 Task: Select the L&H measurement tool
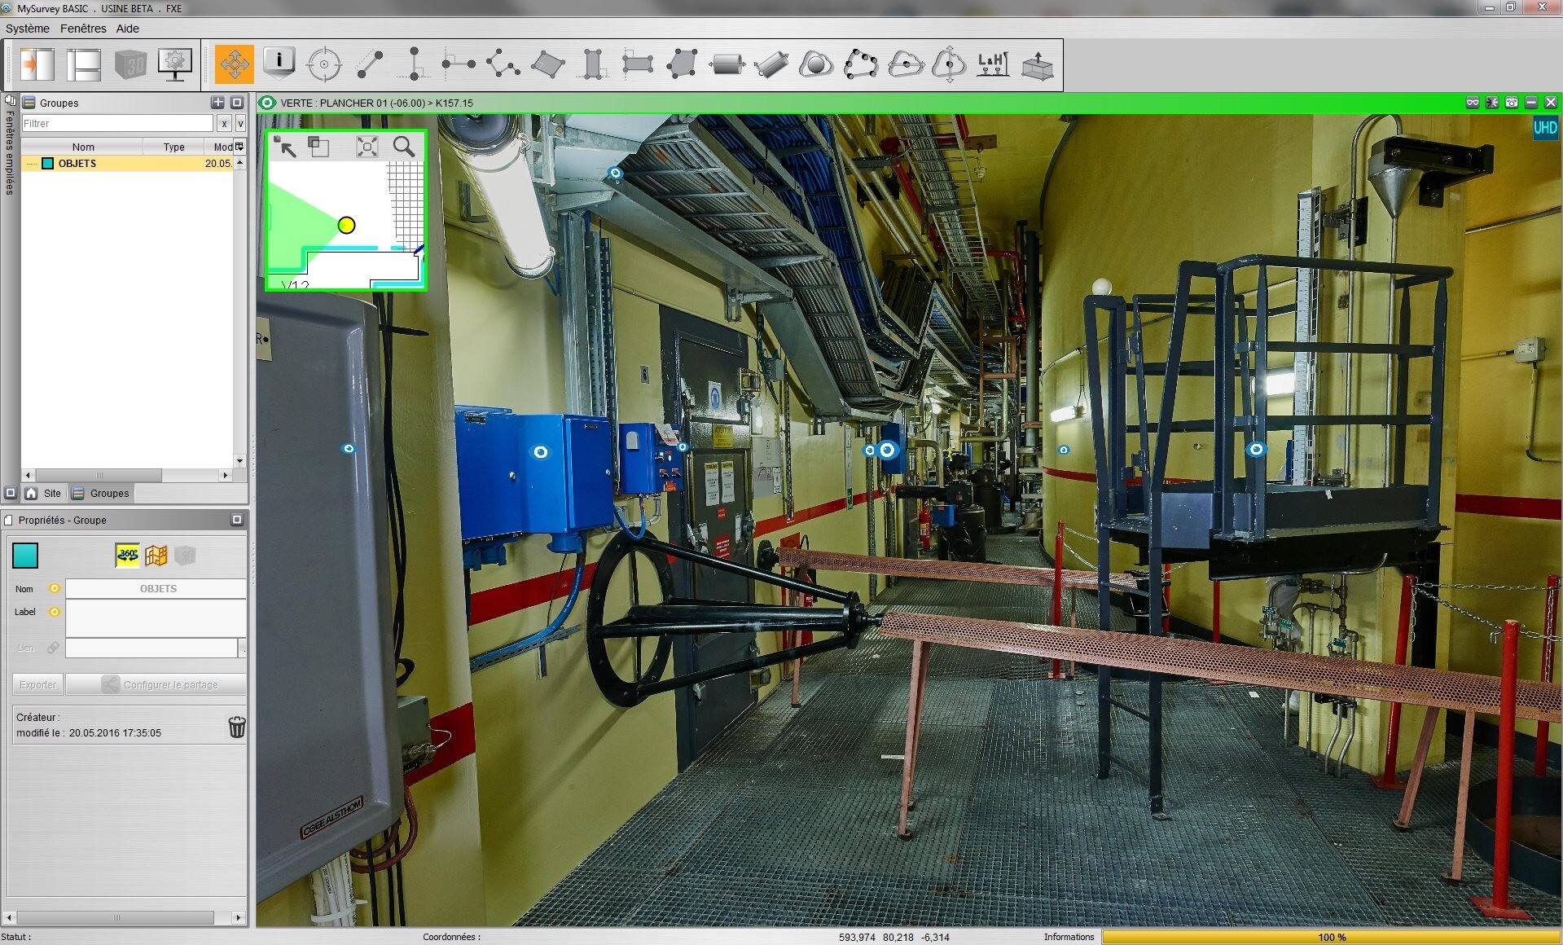[993, 64]
